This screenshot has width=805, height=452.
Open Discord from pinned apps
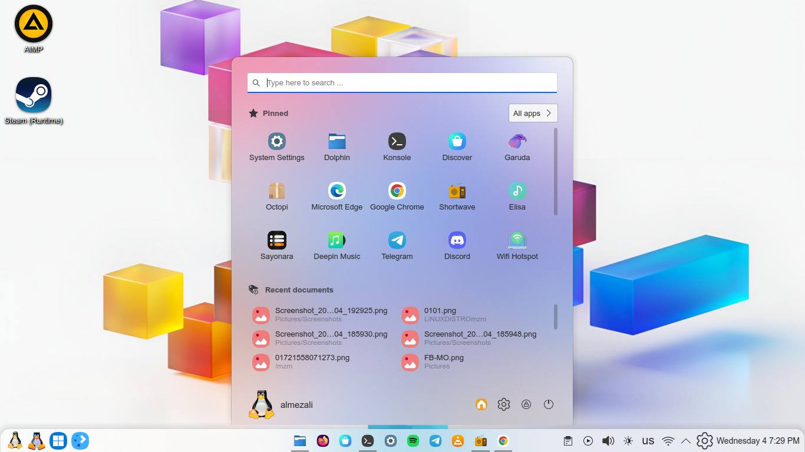[457, 246]
